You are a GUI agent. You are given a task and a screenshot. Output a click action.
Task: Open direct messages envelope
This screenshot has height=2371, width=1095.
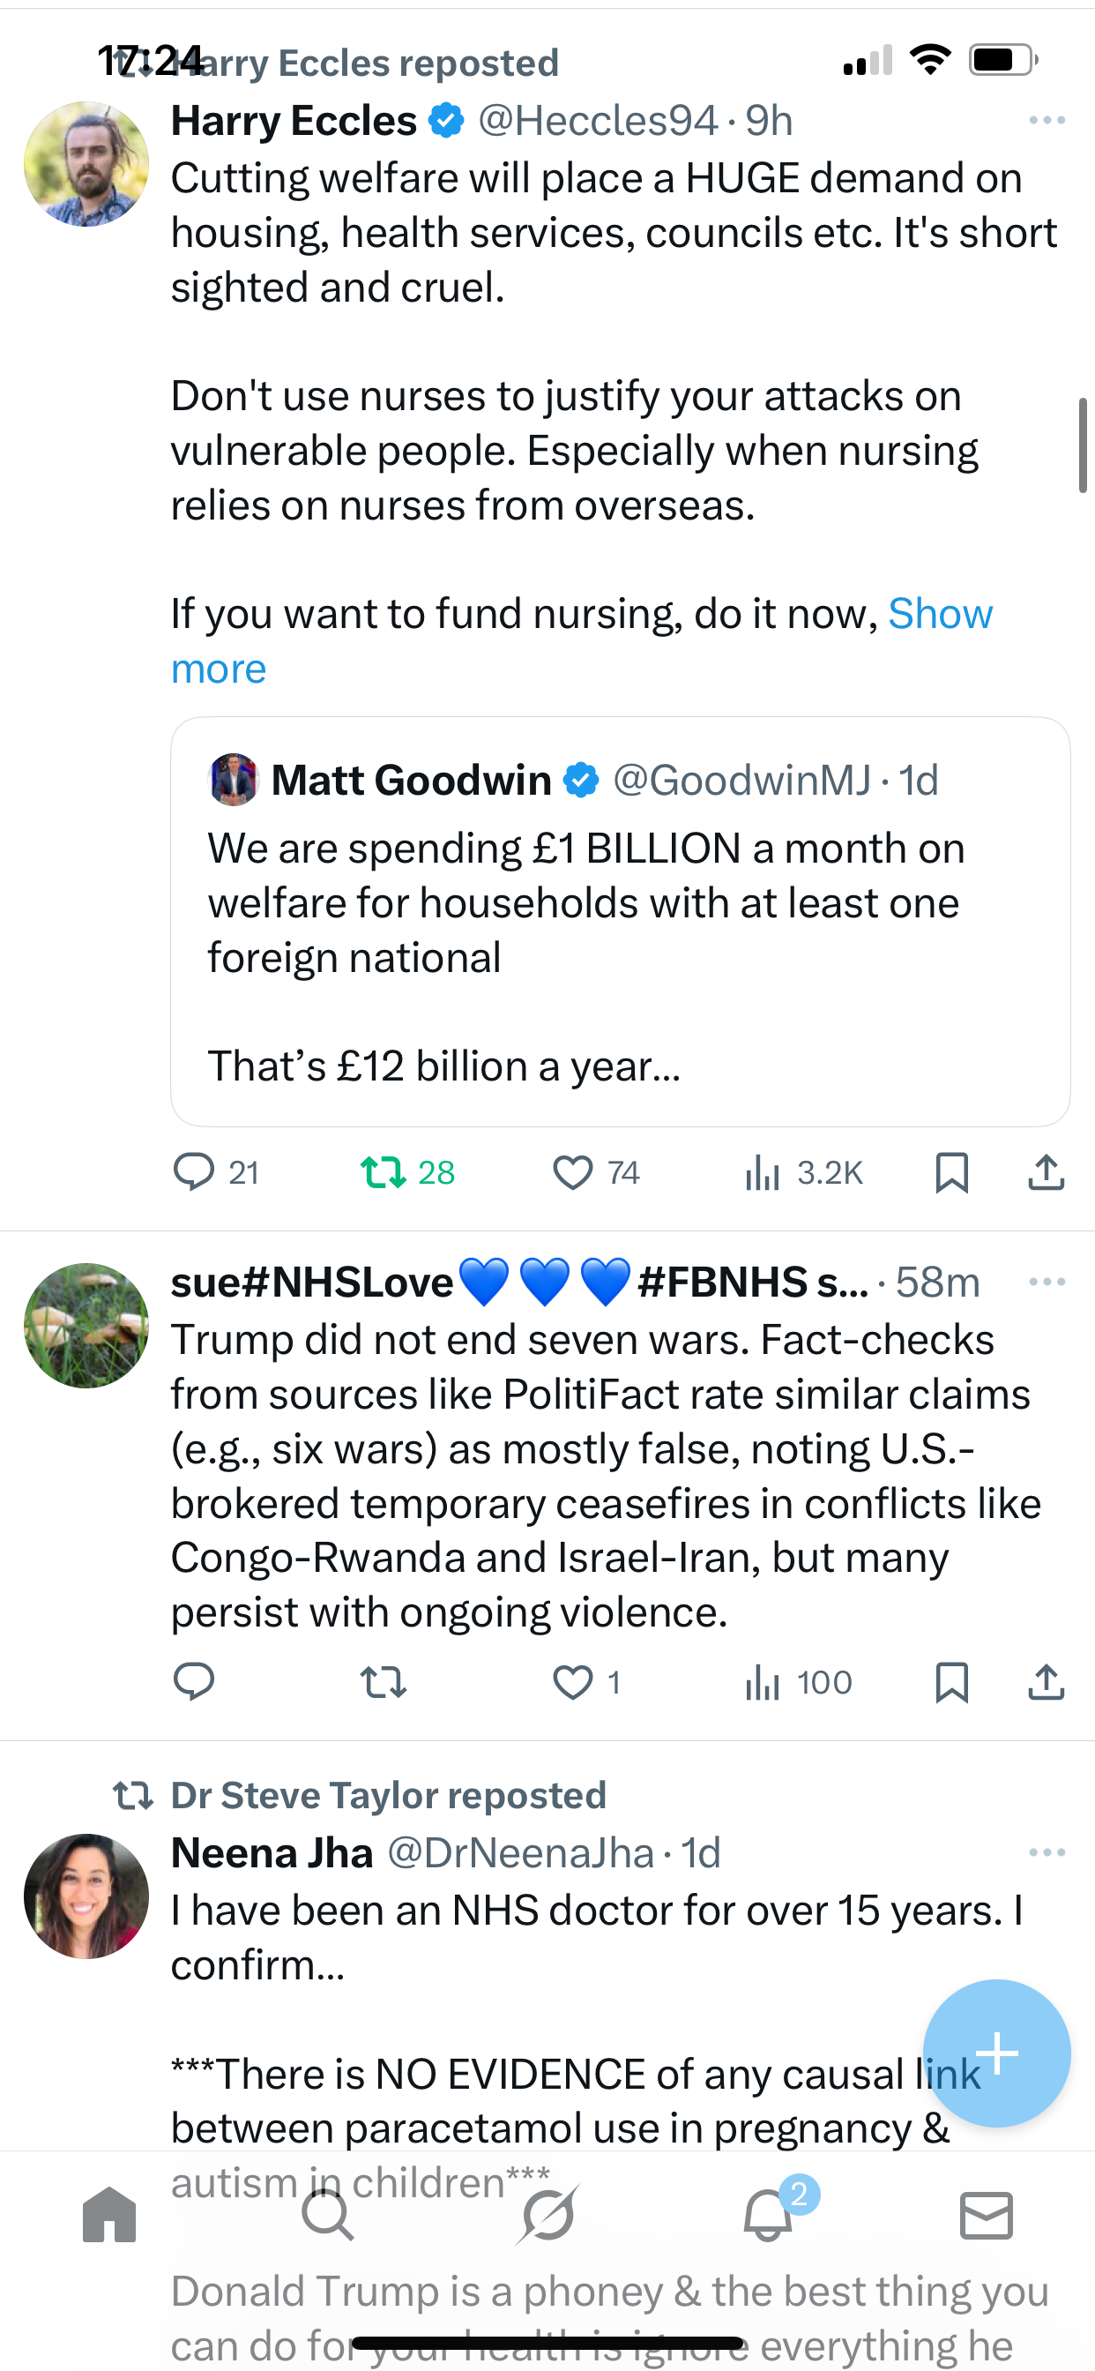click(987, 2216)
